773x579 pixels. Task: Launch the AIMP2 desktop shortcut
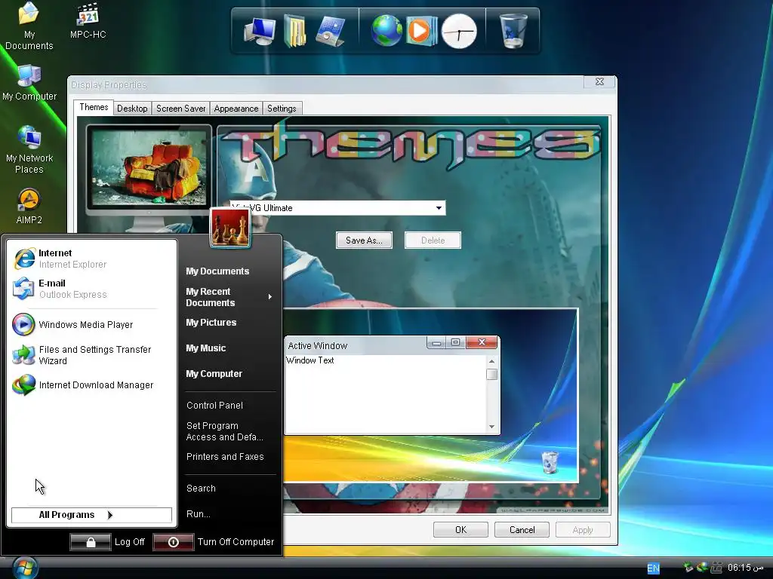pyautogui.click(x=29, y=207)
